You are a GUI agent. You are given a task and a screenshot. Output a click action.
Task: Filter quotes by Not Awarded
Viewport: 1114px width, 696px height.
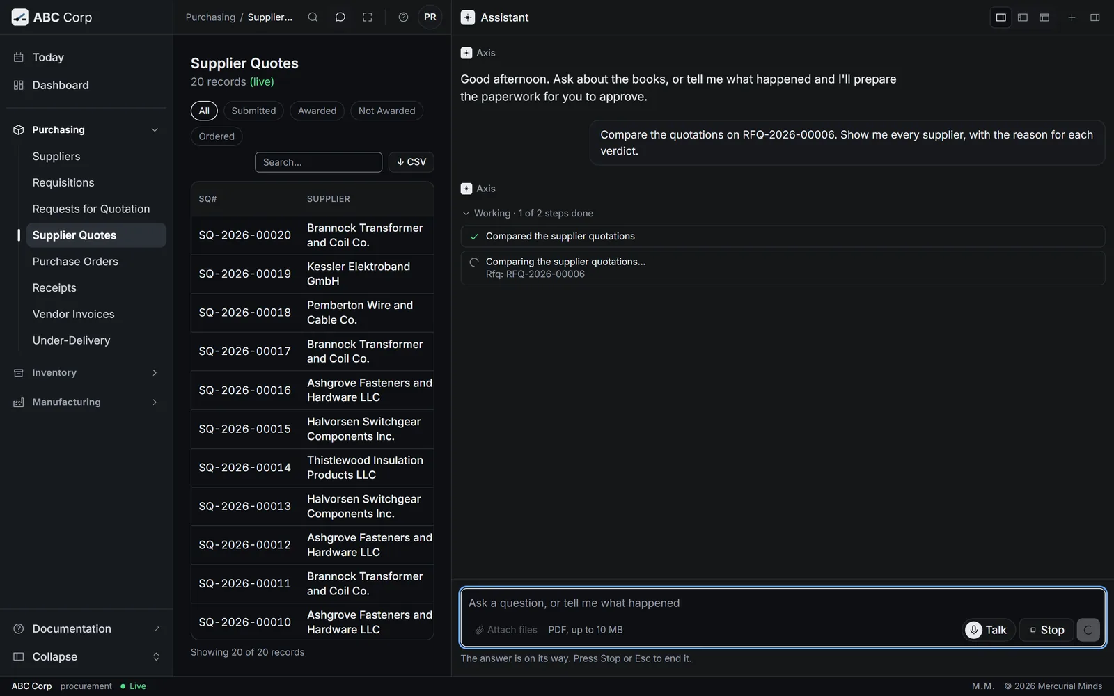[386, 111]
